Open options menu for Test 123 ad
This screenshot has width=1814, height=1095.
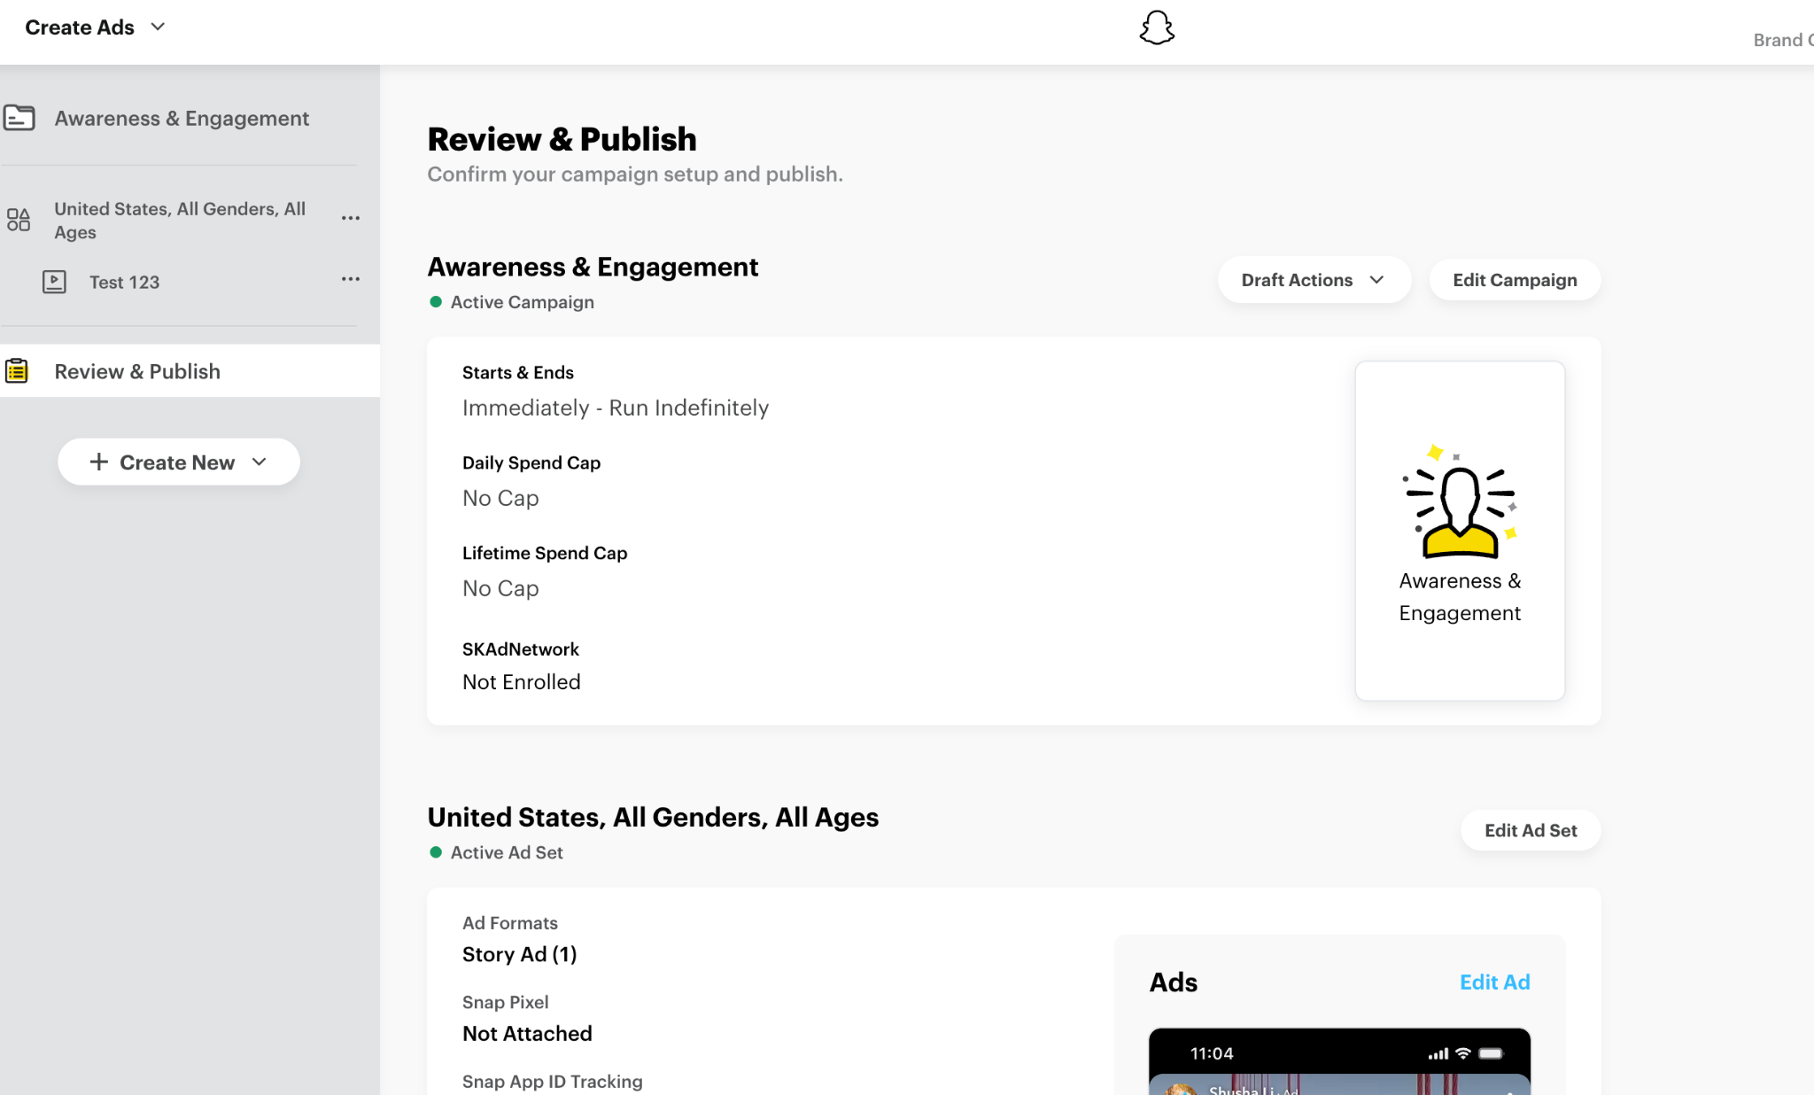pyautogui.click(x=351, y=279)
